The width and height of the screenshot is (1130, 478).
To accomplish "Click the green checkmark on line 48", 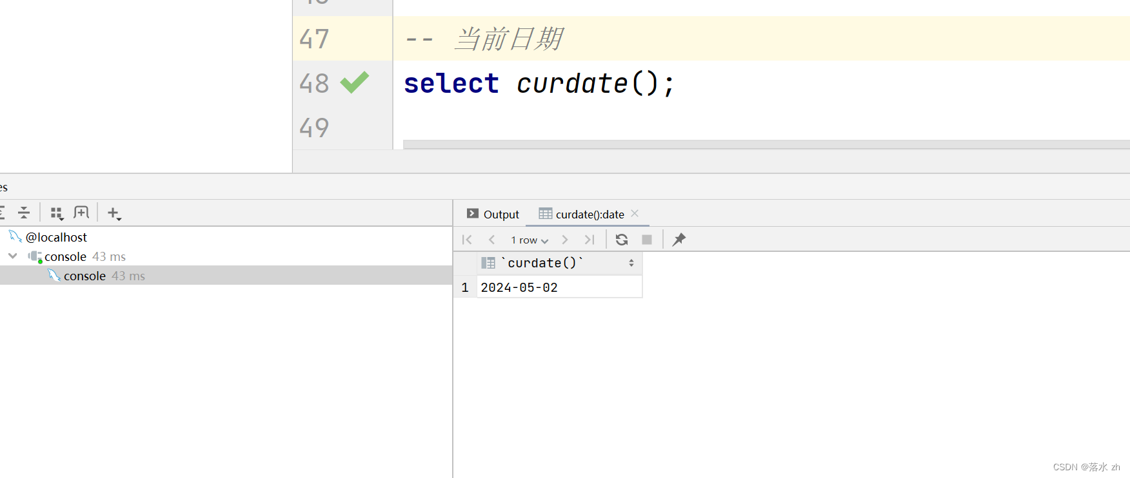I will tap(354, 82).
